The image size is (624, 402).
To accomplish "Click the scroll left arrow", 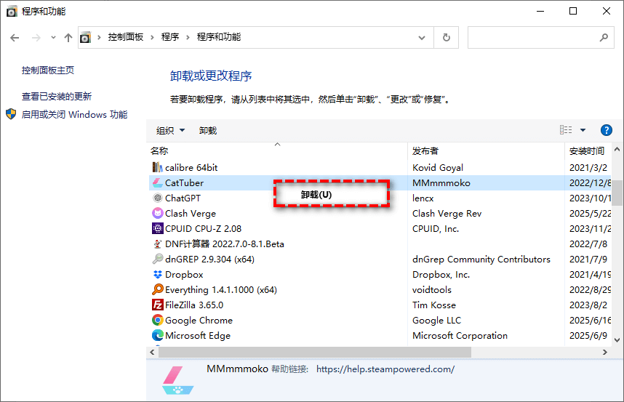I will tap(153, 352).
